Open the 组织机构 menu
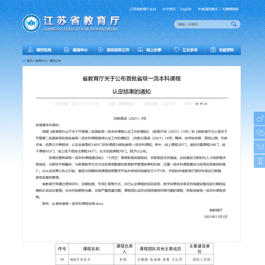The height and width of the screenshot is (265, 265). 40,50
